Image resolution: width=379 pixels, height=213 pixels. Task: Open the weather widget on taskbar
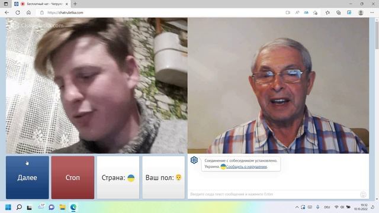pyautogui.click(x=41, y=206)
